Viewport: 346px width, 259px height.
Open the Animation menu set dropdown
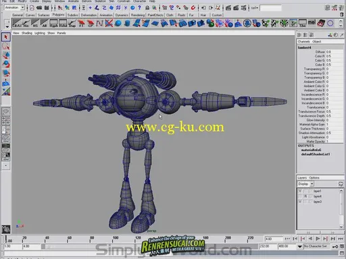tap(22, 7)
